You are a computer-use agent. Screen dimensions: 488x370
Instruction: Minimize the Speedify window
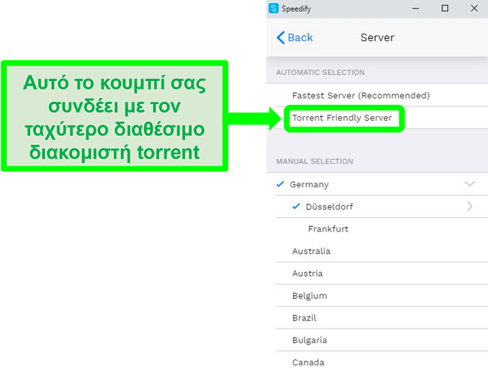(415, 8)
